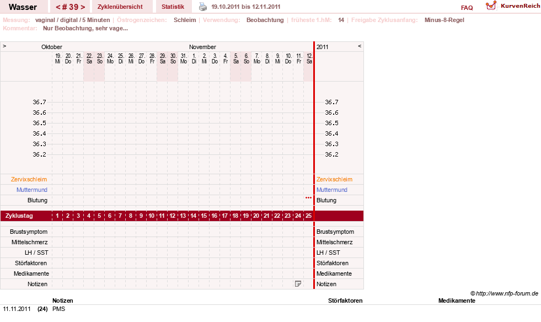
Task: Click the left 36.7 temperature label
Action: (39, 102)
